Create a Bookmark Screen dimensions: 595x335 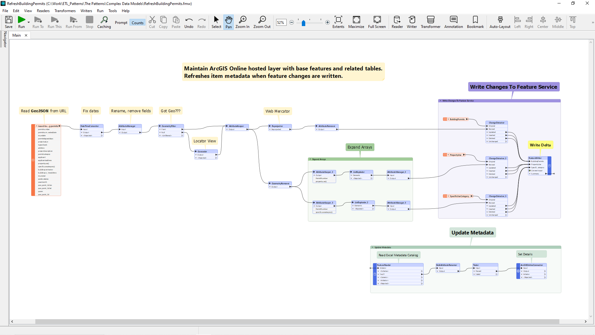click(475, 22)
